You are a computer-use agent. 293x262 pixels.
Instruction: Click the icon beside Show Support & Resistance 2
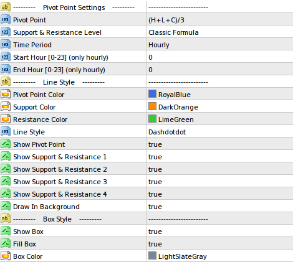[x=6, y=169]
